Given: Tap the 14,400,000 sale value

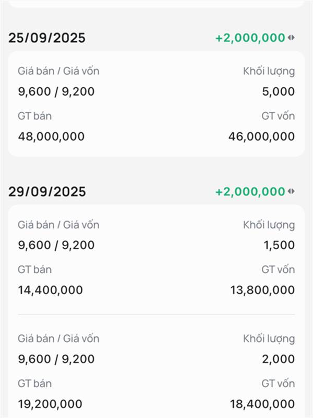Looking at the screenshot, I should pyautogui.click(x=50, y=290).
